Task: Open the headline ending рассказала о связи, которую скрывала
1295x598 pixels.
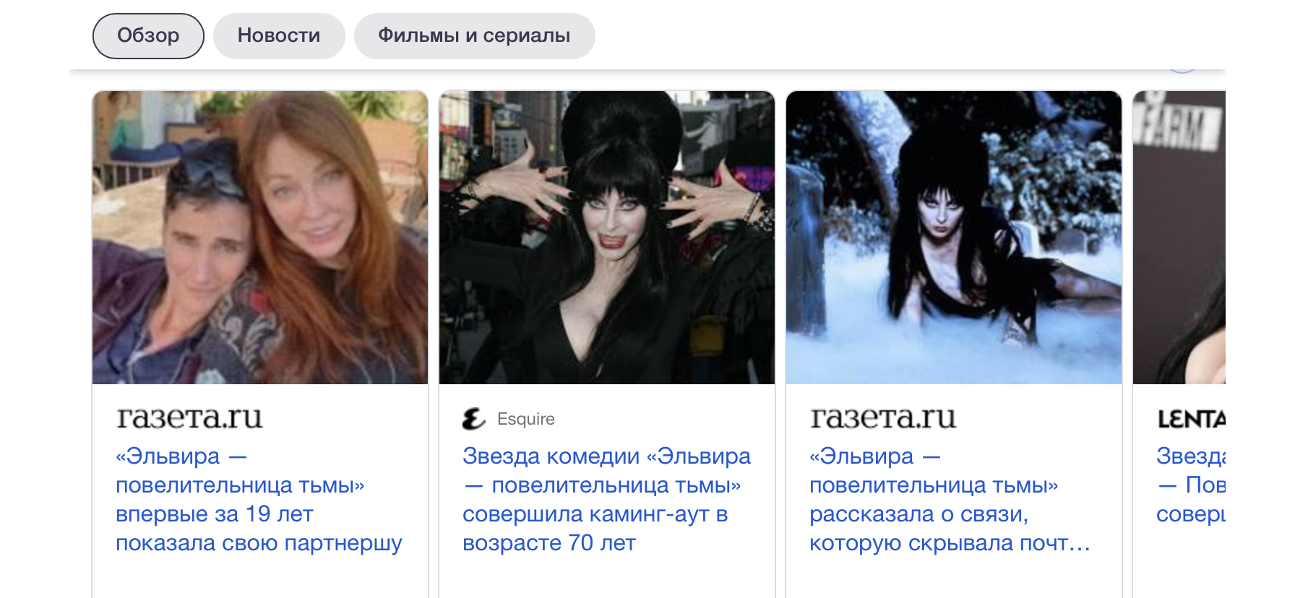Action: (950, 499)
